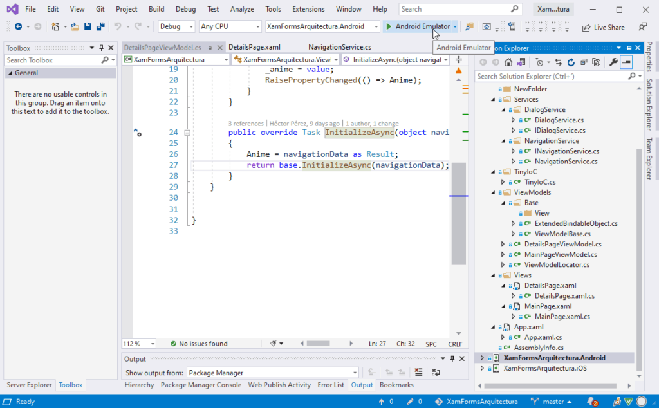Click Solution Explorer horizontal scrollbar thumb

tap(550, 385)
